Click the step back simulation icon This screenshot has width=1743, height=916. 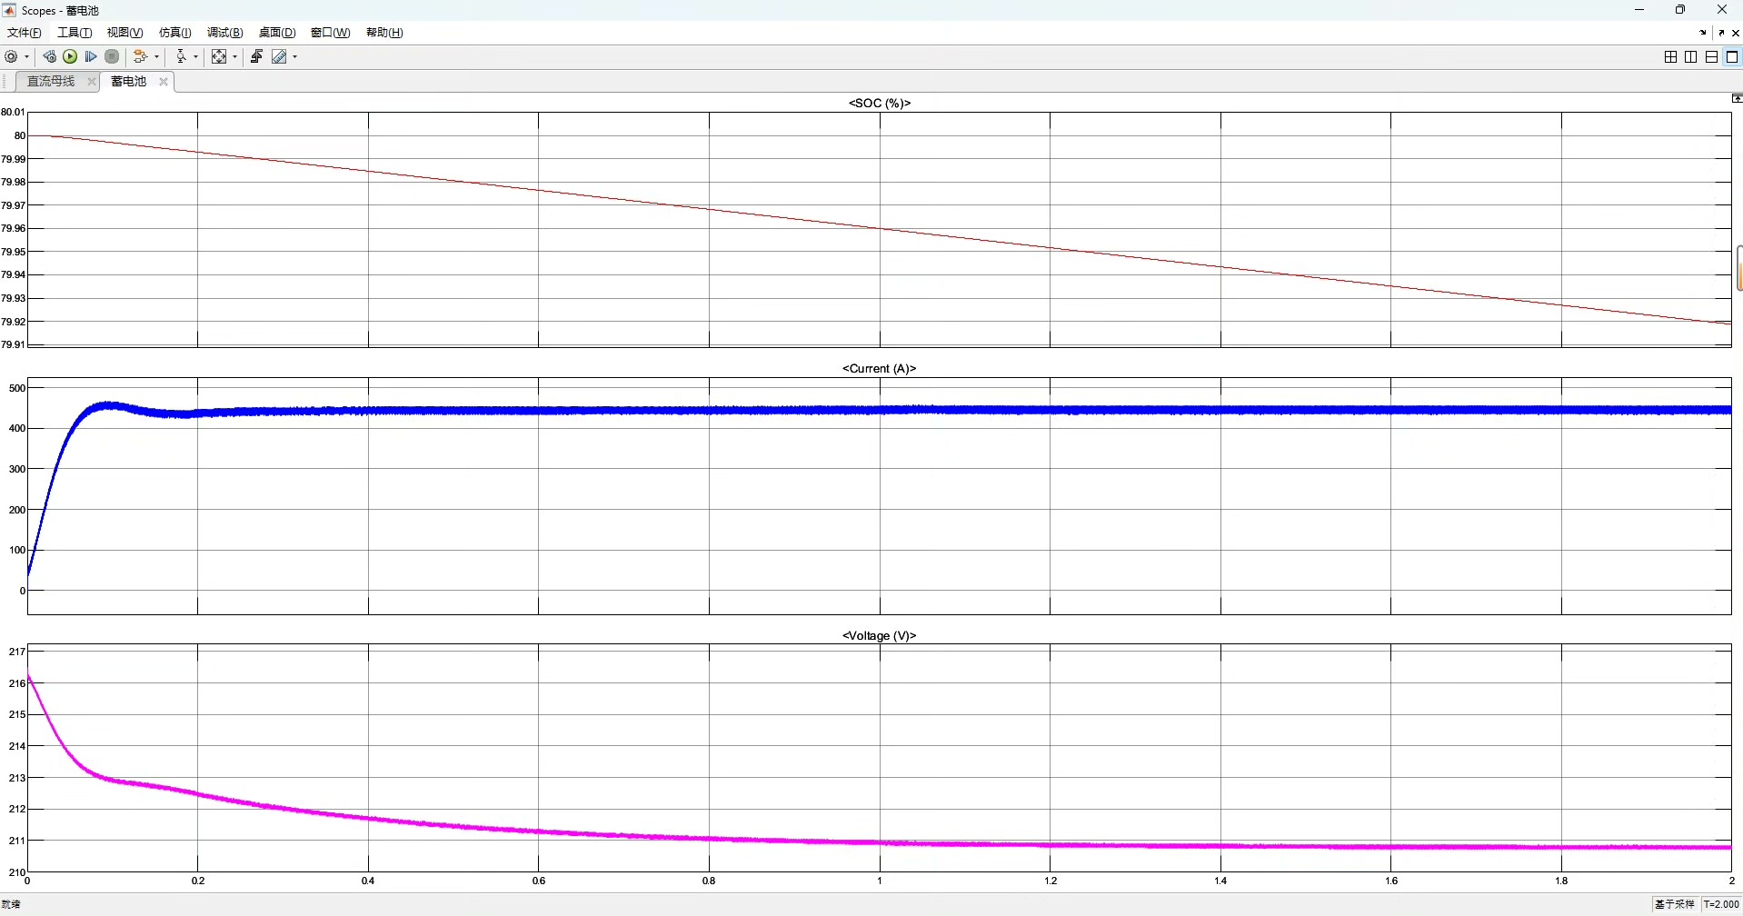[x=50, y=56]
